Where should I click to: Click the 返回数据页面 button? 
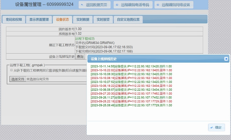[95, 5]
